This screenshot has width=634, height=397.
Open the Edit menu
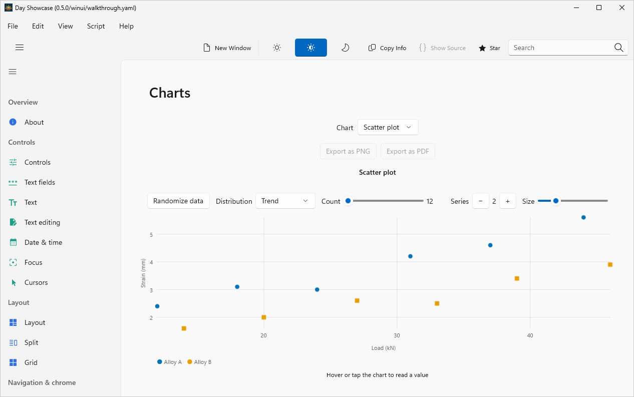38,26
